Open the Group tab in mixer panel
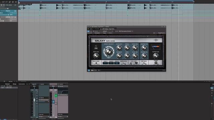 (14, 84)
